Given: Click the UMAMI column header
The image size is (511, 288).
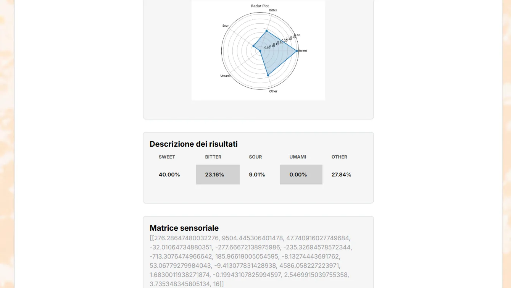Looking at the screenshot, I should tap(298, 157).
